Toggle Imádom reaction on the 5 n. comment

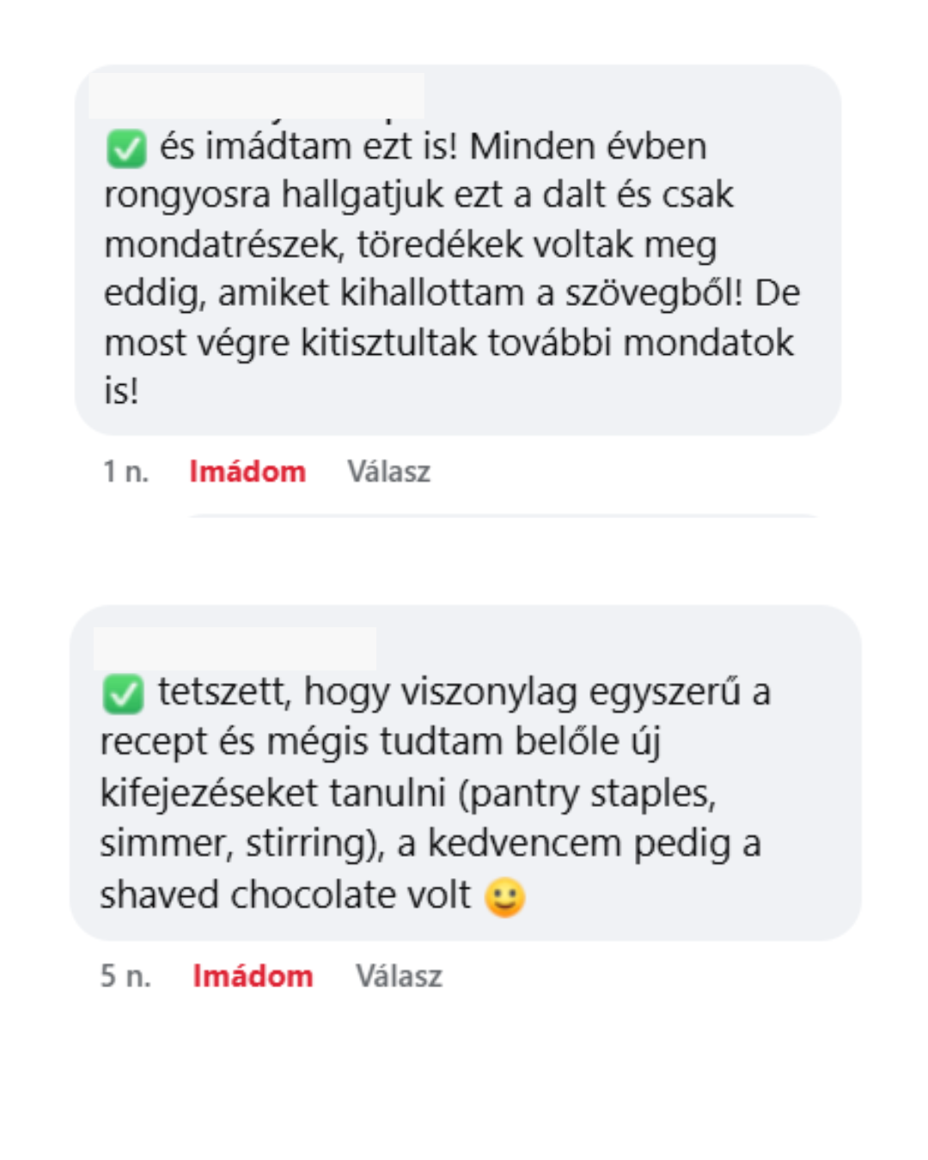coord(253,976)
